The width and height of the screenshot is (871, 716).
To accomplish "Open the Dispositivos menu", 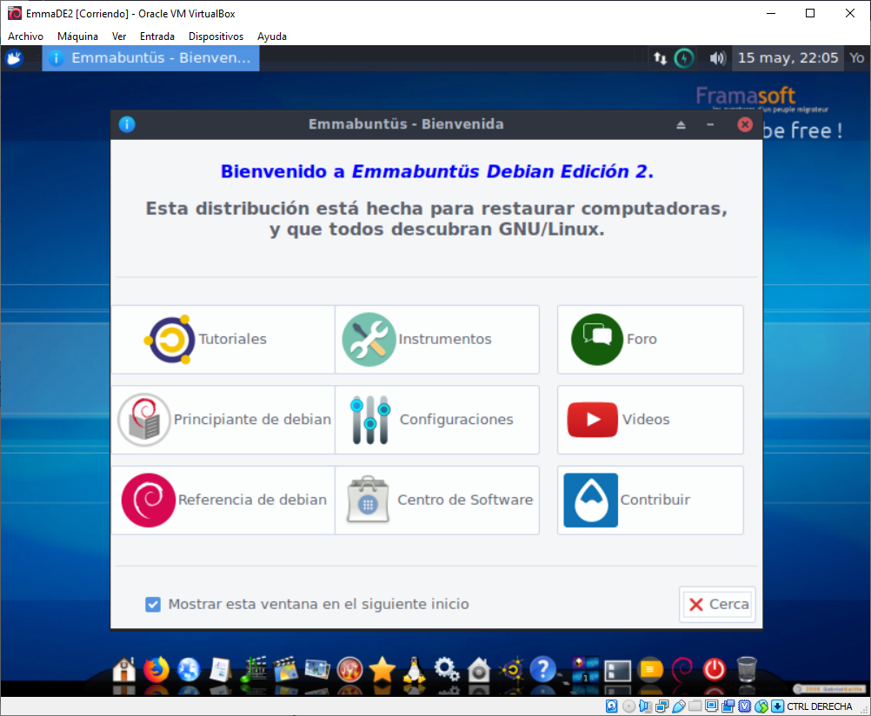I will 216,36.
